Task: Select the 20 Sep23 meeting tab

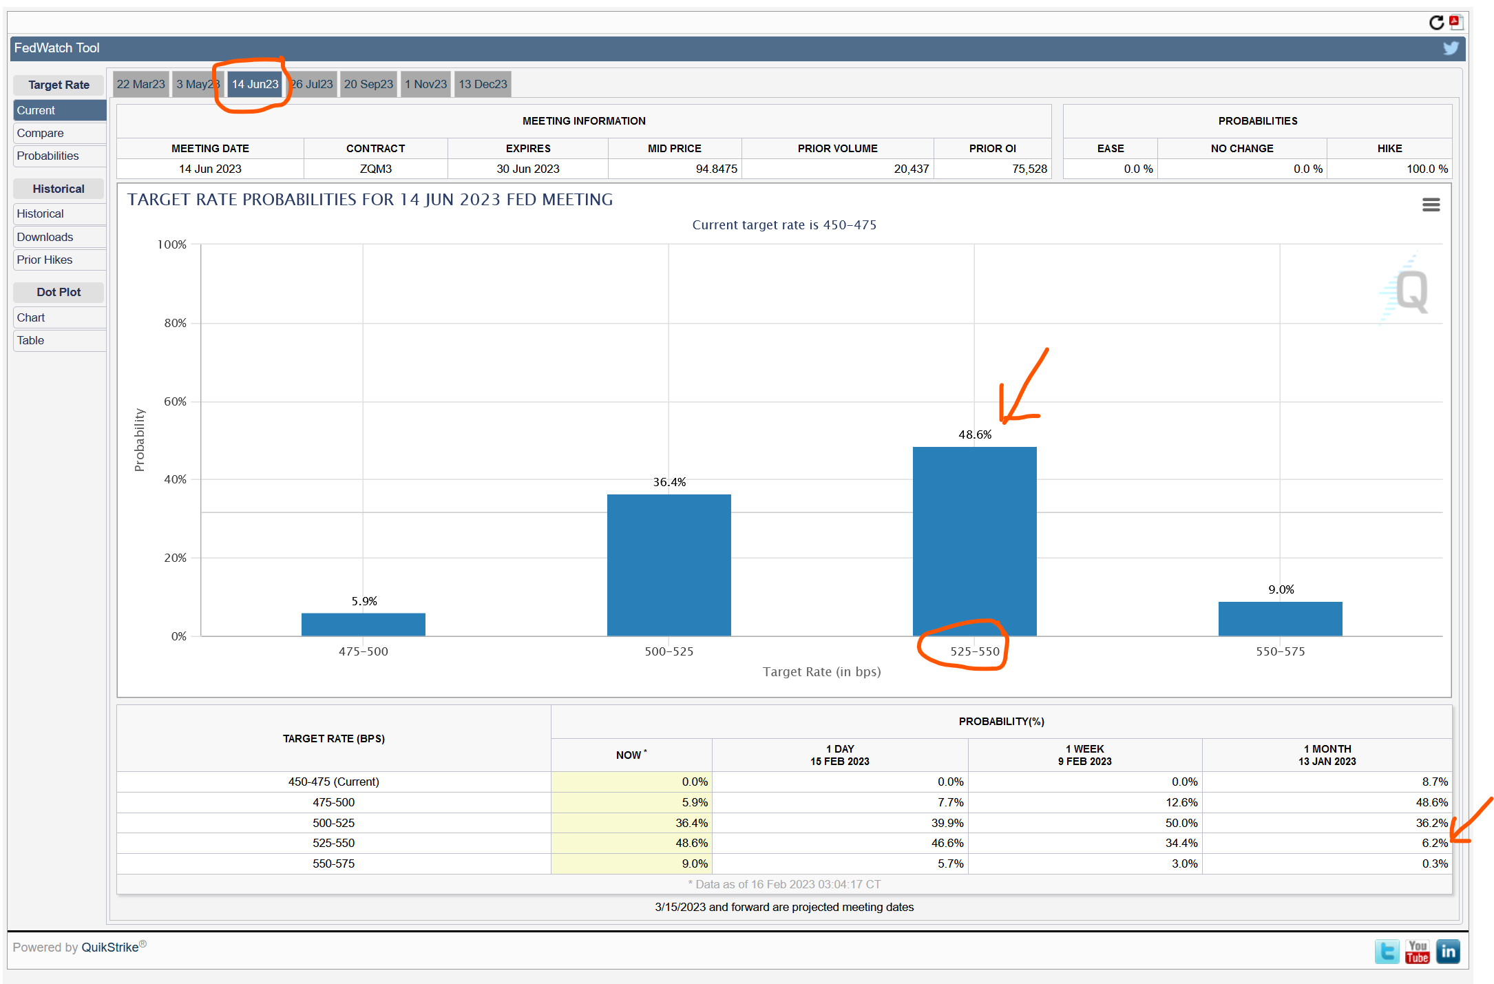Action: [368, 84]
